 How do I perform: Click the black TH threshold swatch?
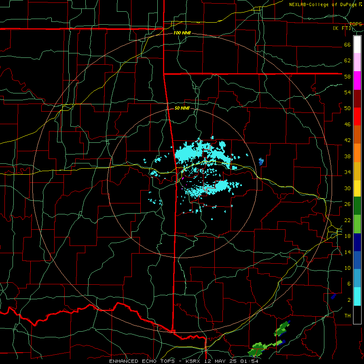[357, 315]
